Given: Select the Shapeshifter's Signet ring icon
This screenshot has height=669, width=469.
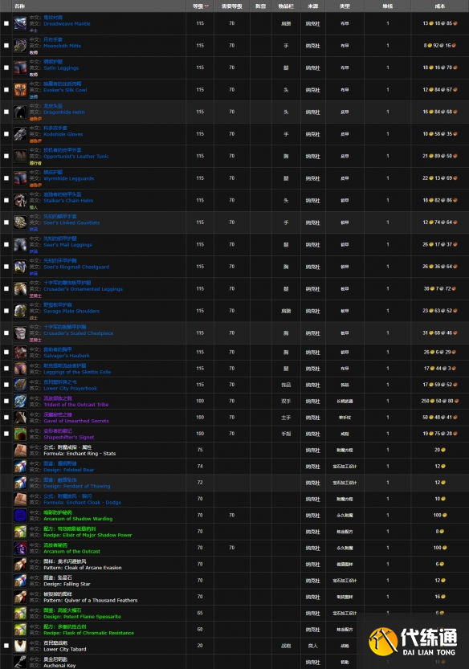Looking at the screenshot, I should [20, 434].
